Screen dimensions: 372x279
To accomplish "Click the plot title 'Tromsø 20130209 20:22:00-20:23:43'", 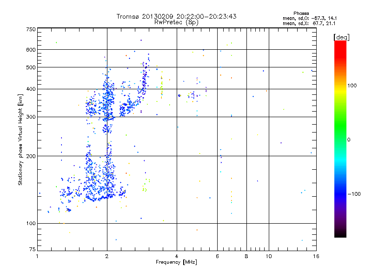I will pyautogui.click(x=176, y=16).
